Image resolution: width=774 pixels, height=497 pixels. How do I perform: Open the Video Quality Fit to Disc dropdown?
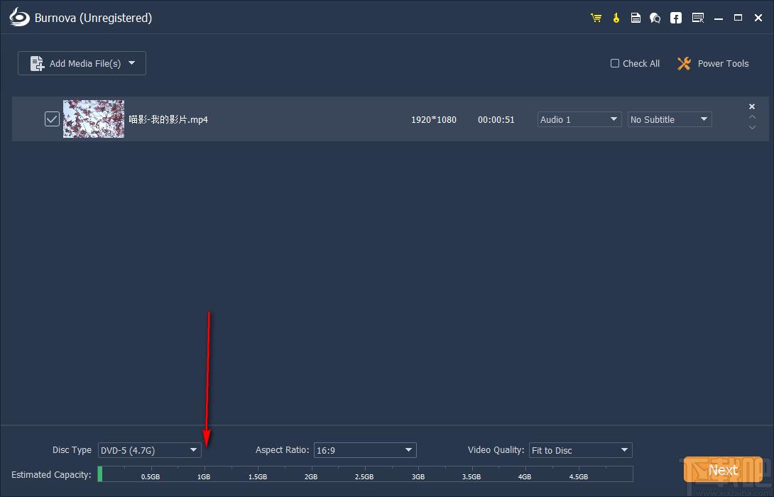pos(581,450)
